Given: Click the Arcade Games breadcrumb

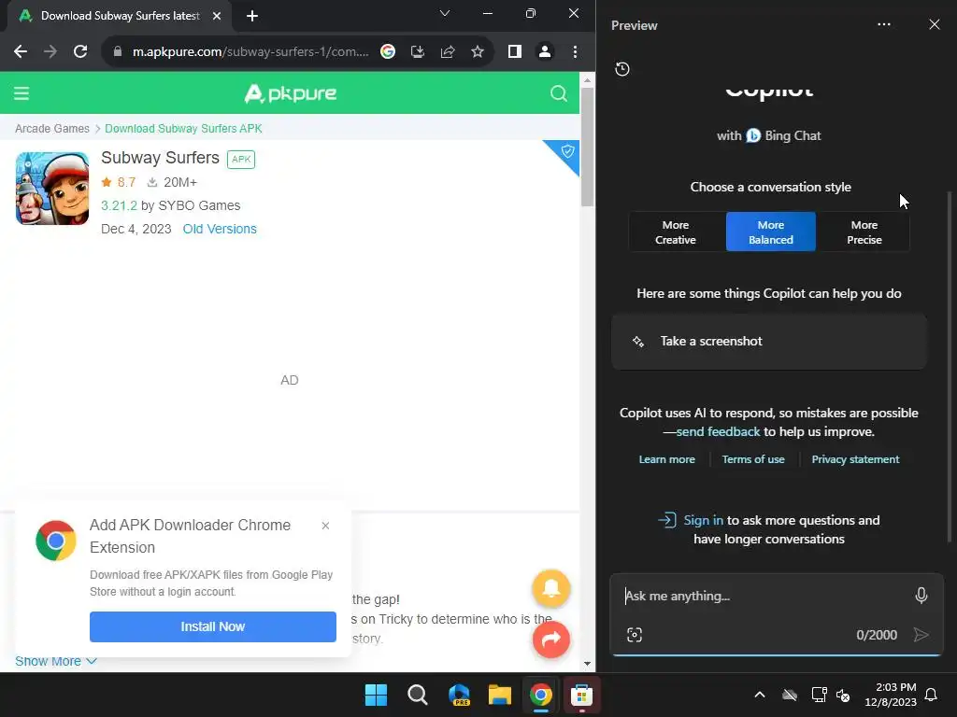Looking at the screenshot, I should coord(52,129).
